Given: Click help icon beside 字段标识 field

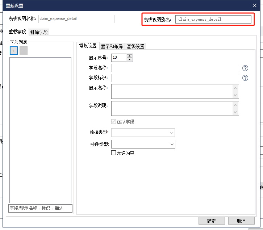Looking at the screenshot, I should click(245, 78).
